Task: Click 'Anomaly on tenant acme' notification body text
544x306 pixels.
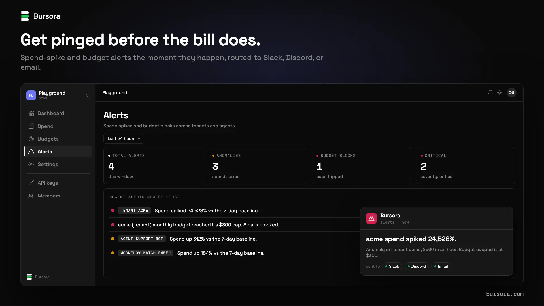Action: (x=434, y=252)
